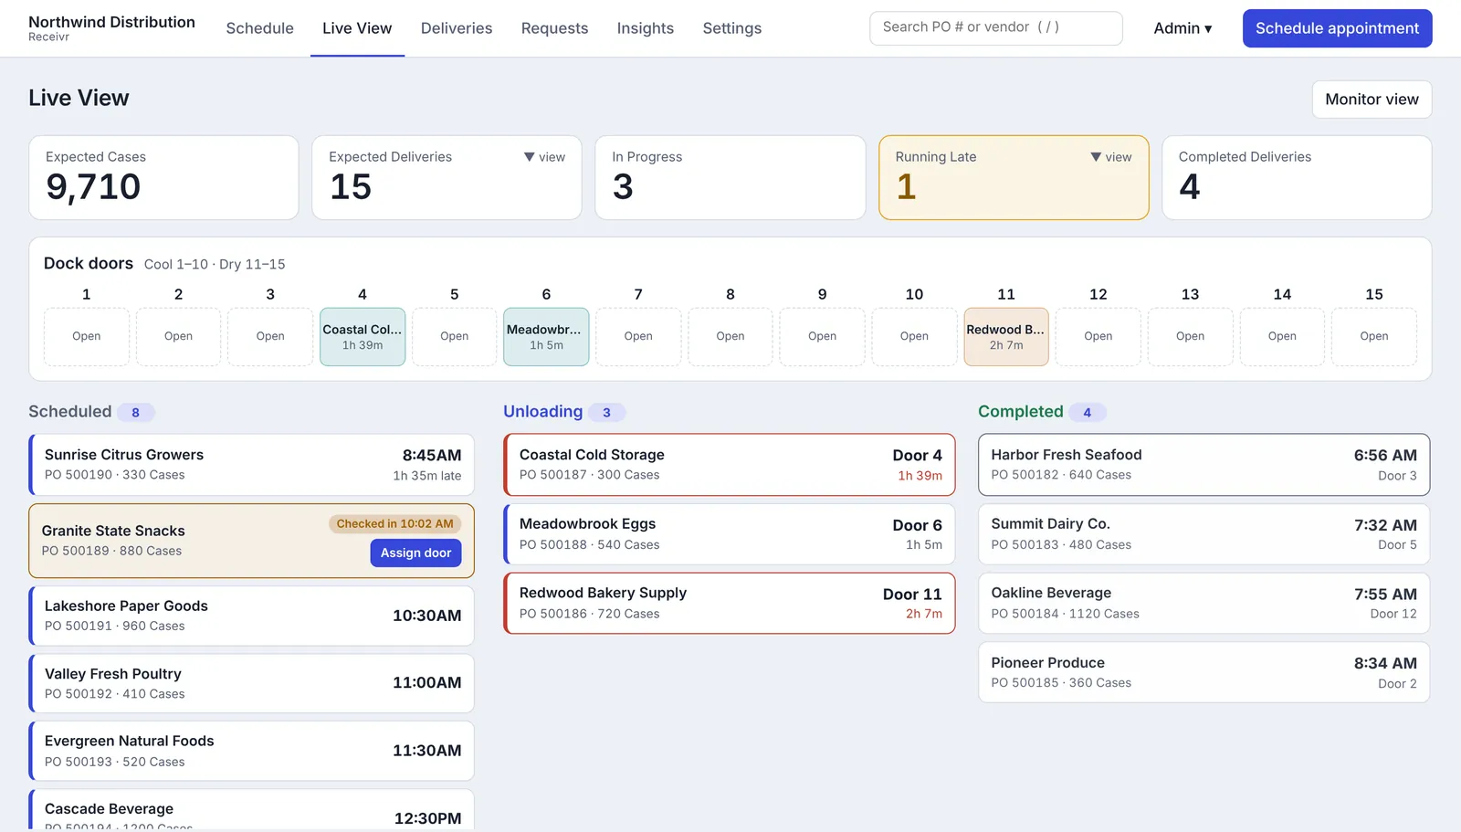Viewport: 1461px width, 832px height.
Task: Select open dock door 14
Action: coord(1282,336)
